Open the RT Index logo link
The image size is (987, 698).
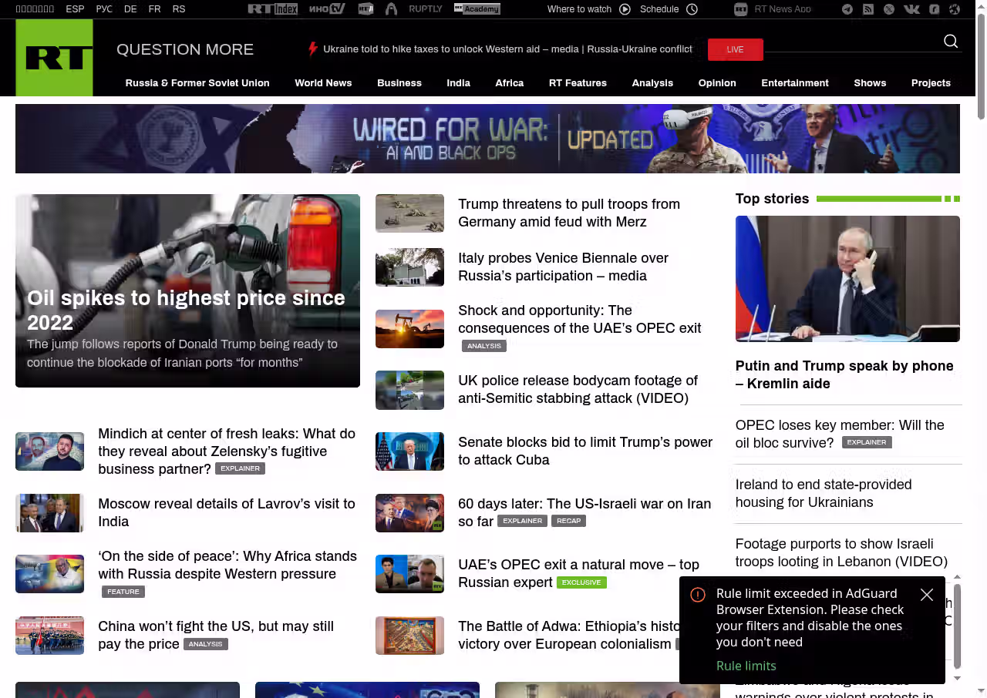pos(272,9)
